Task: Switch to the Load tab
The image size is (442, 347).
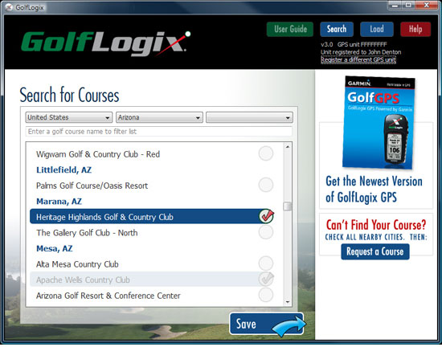Action: coord(377,29)
